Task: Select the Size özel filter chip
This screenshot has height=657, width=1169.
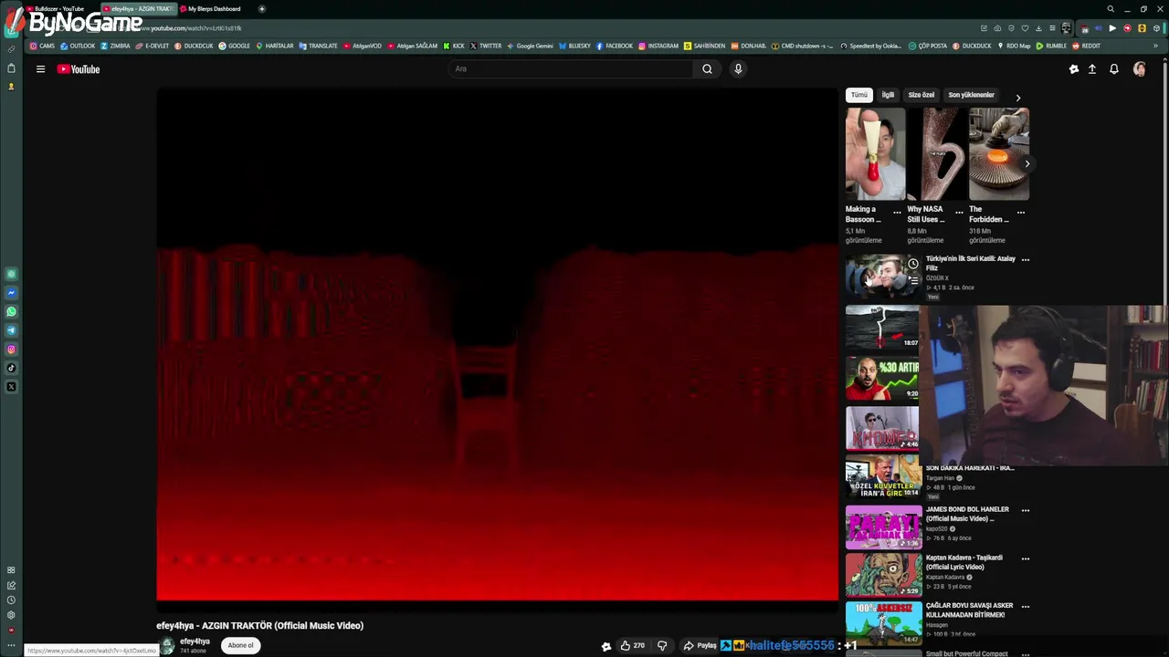Action: (922, 95)
